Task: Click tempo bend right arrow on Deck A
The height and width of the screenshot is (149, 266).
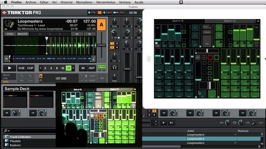Action: pos(90,34)
